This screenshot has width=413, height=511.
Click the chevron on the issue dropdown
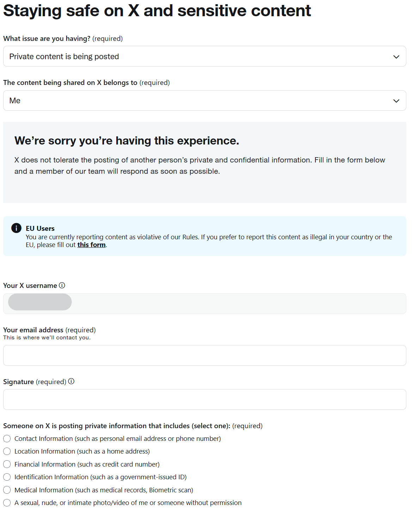(396, 56)
